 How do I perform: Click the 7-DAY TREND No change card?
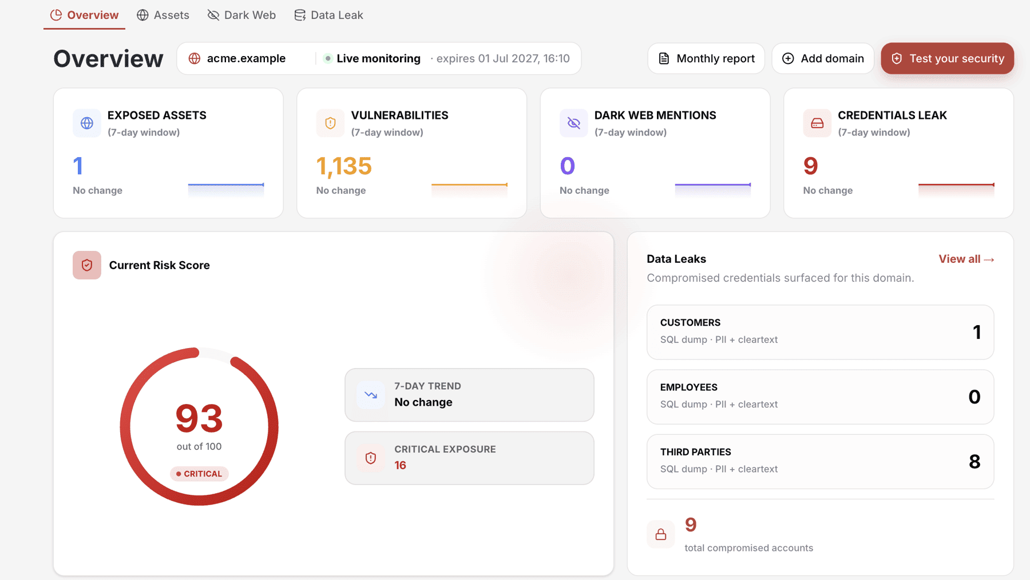coord(469,395)
